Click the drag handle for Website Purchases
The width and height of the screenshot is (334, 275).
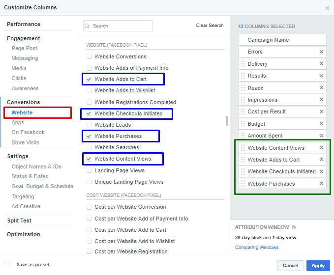(243, 184)
